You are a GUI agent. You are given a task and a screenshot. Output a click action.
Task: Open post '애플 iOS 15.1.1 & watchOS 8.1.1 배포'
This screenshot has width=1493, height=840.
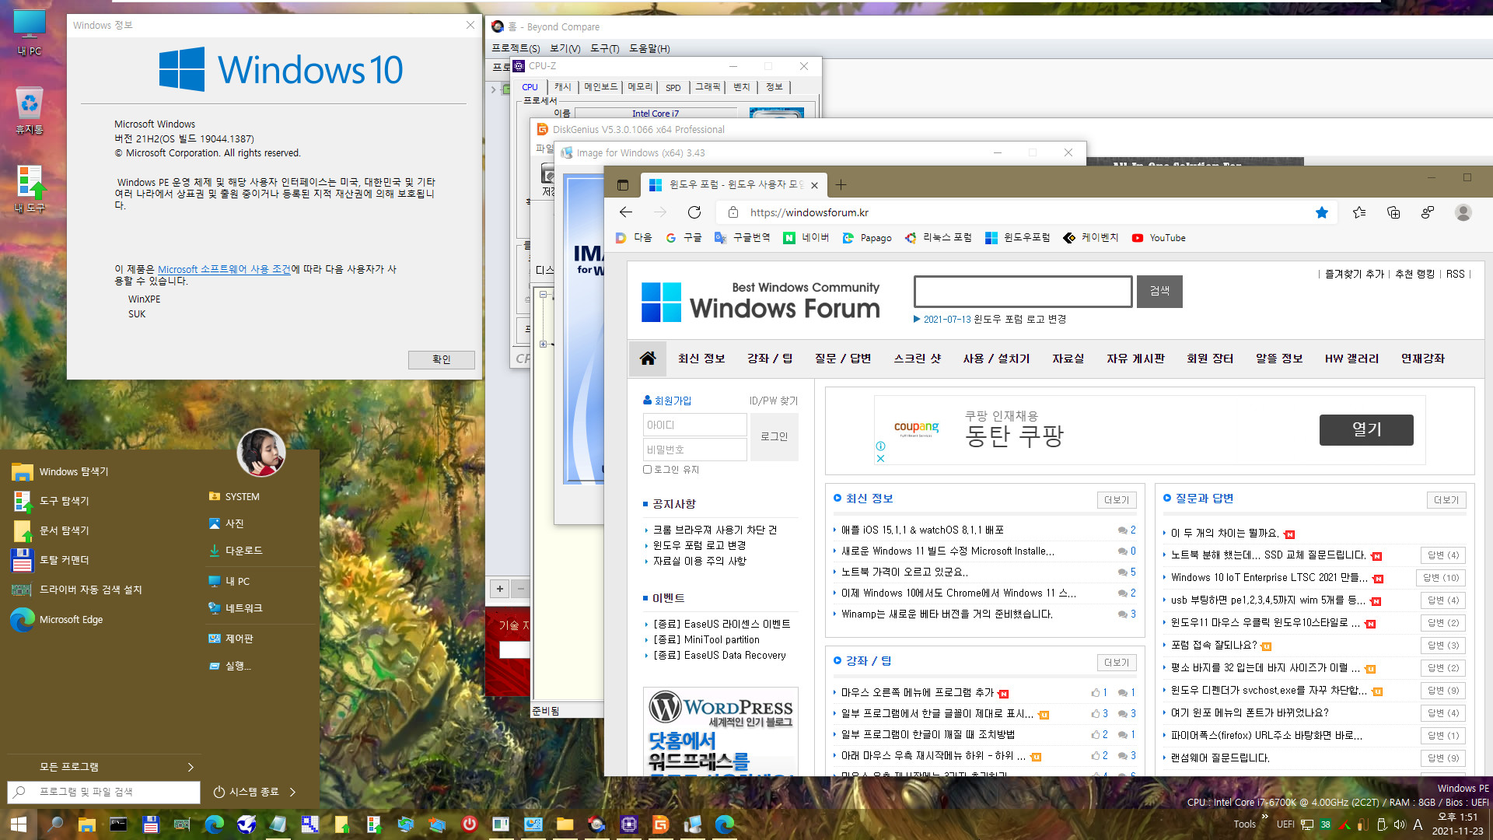tap(922, 530)
